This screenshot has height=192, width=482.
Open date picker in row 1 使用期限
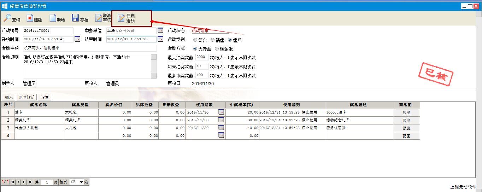pyautogui.click(x=221, y=112)
